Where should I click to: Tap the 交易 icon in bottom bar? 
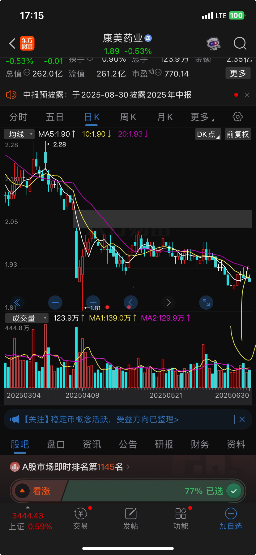click(80, 513)
